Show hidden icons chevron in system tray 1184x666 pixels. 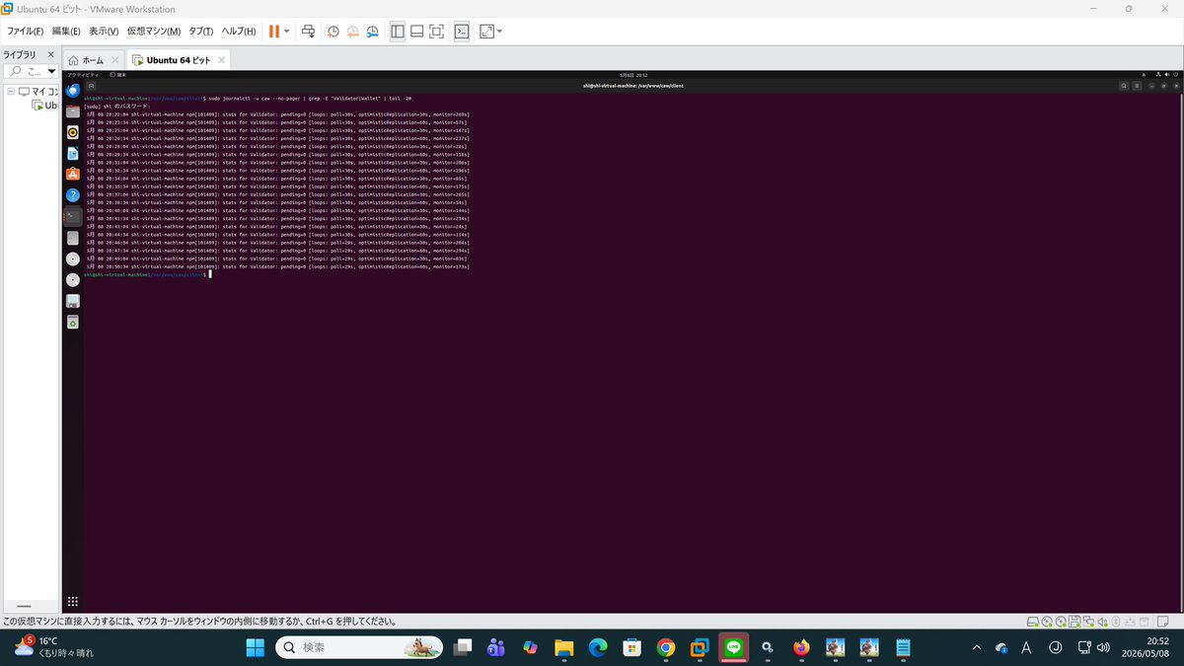tap(977, 647)
